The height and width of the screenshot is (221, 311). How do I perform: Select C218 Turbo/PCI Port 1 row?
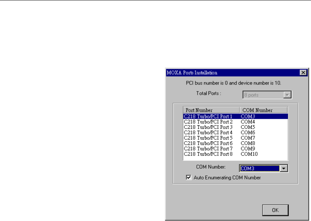coord(235,117)
